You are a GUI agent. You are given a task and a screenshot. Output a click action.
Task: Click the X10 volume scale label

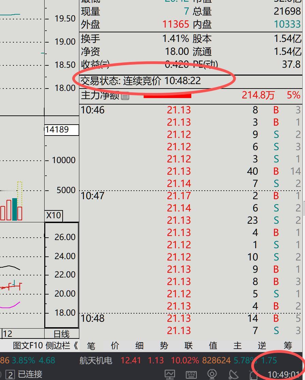53,216
